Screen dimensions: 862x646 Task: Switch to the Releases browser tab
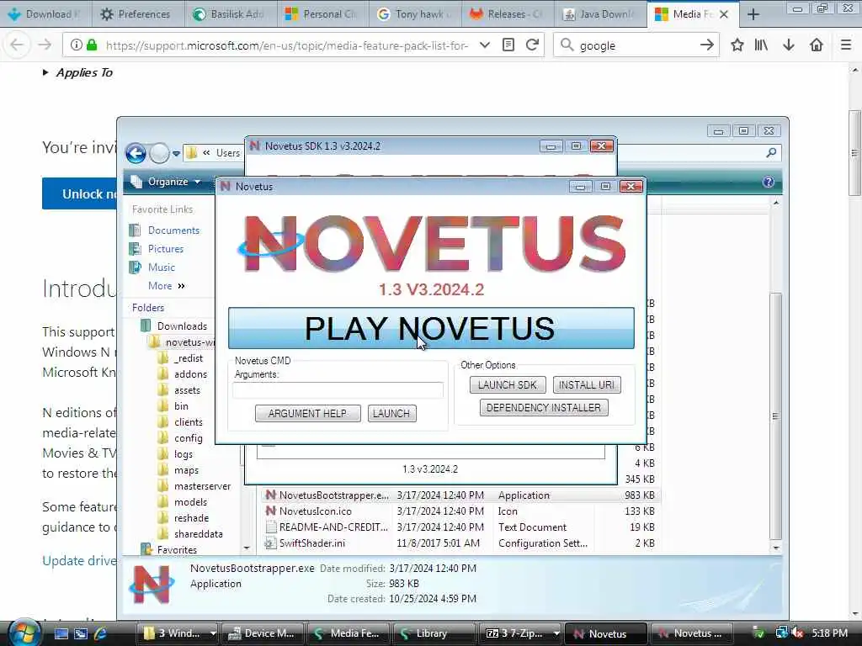[x=507, y=13]
